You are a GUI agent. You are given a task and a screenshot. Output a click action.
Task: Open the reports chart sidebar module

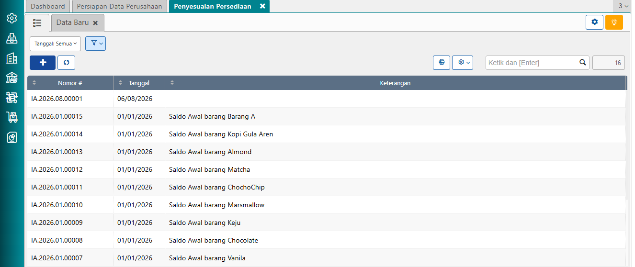coord(12,137)
